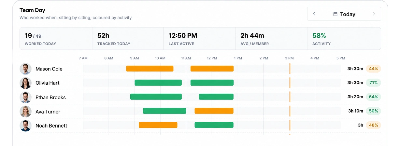Screen dimensions: 400x146
Task: Click the 7 AM time label
Action: (83, 58)
